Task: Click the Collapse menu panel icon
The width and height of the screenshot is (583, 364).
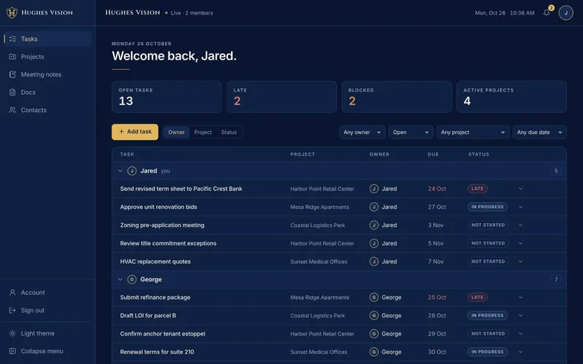Action: coord(12,351)
